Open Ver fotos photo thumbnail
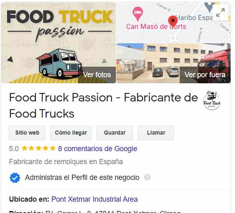 coord(59,43)
